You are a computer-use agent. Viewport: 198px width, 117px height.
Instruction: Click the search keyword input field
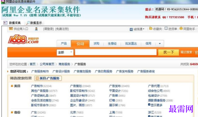point(116,52)
